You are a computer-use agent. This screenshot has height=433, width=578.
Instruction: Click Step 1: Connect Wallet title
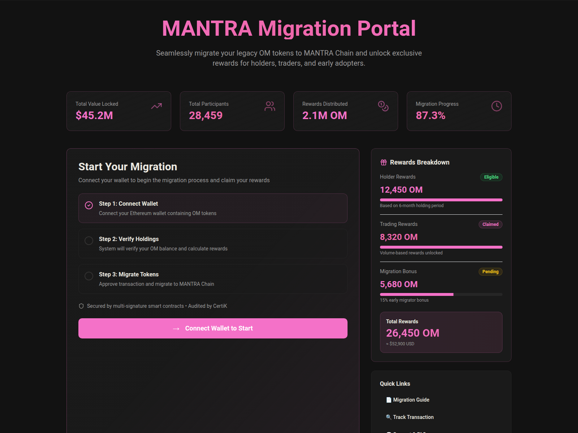[128, 204]
